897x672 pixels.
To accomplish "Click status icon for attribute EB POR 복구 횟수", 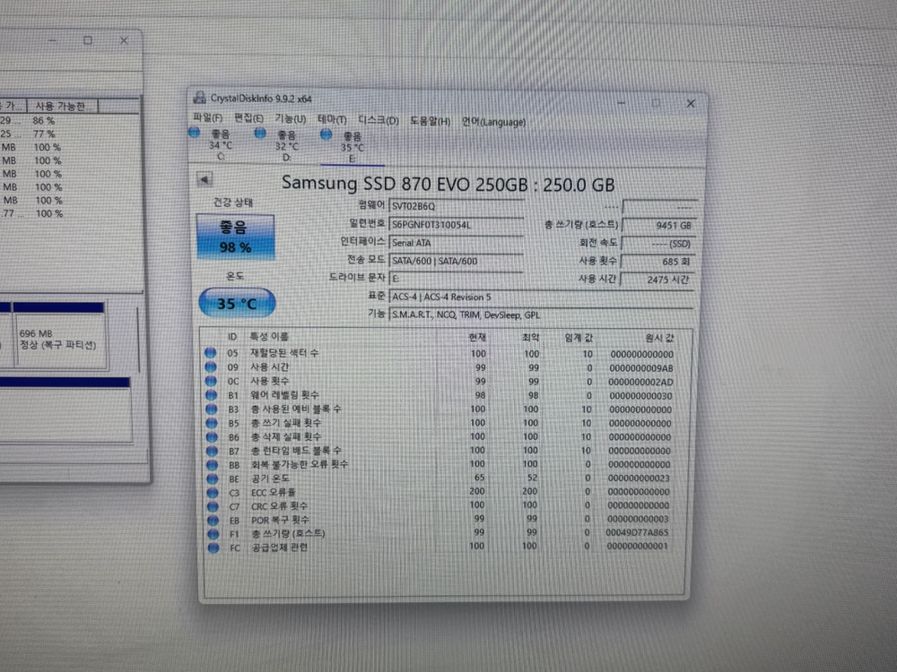I will click(213, 520).
